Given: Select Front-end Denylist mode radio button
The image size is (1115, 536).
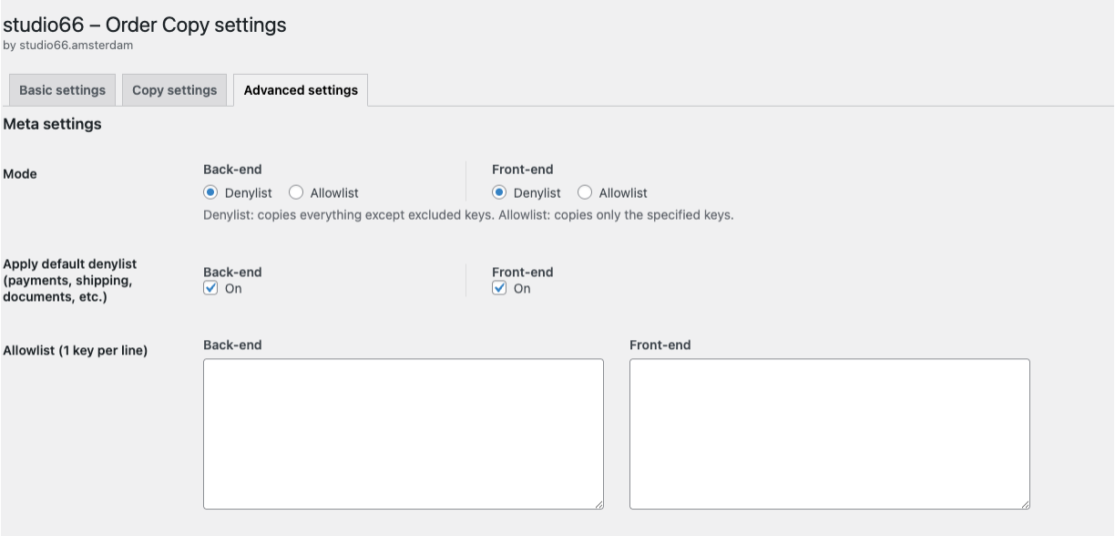Looking at the screenshot, I should 499,192.
